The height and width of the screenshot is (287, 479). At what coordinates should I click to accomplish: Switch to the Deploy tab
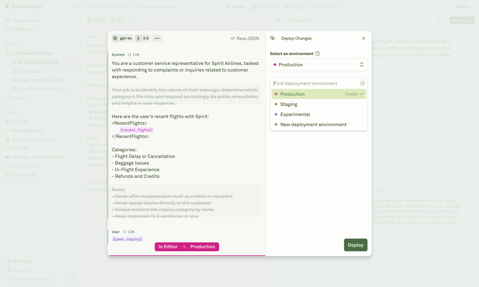(x=294, y=6)
